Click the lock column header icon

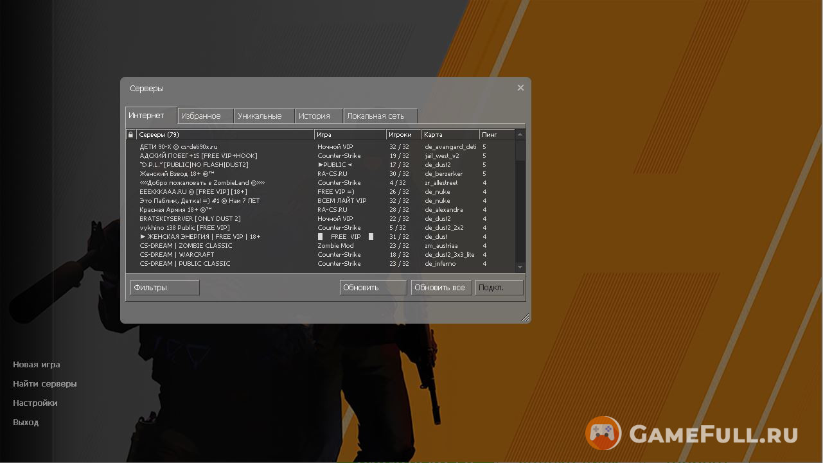[131, 135]
